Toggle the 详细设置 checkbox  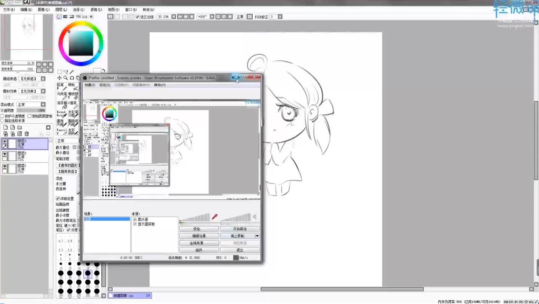58,198
